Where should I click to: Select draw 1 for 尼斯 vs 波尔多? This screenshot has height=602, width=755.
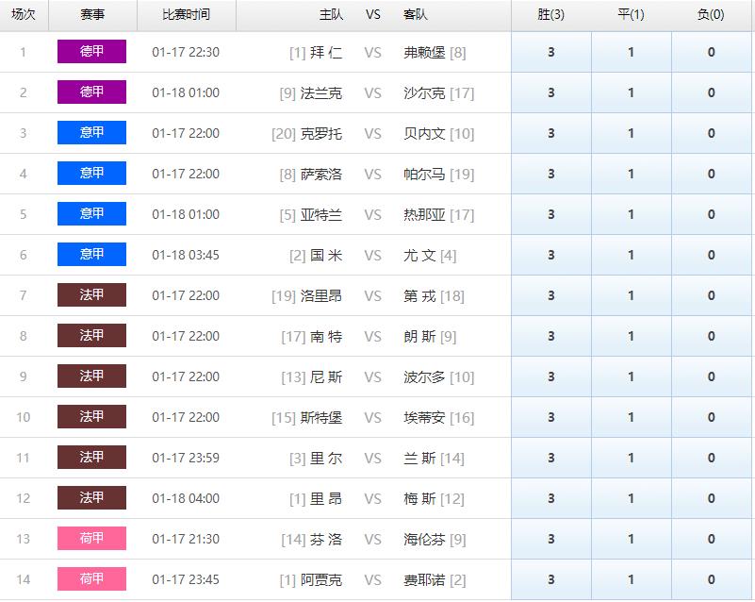[632, 376]
